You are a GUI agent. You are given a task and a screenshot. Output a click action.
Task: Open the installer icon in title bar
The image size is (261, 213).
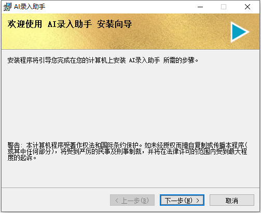[7, 7]
